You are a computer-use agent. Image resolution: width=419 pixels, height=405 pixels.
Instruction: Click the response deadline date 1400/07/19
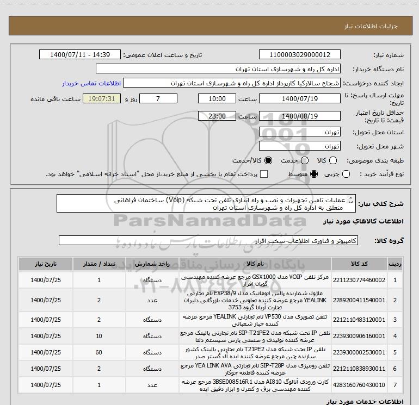(299, 99)
